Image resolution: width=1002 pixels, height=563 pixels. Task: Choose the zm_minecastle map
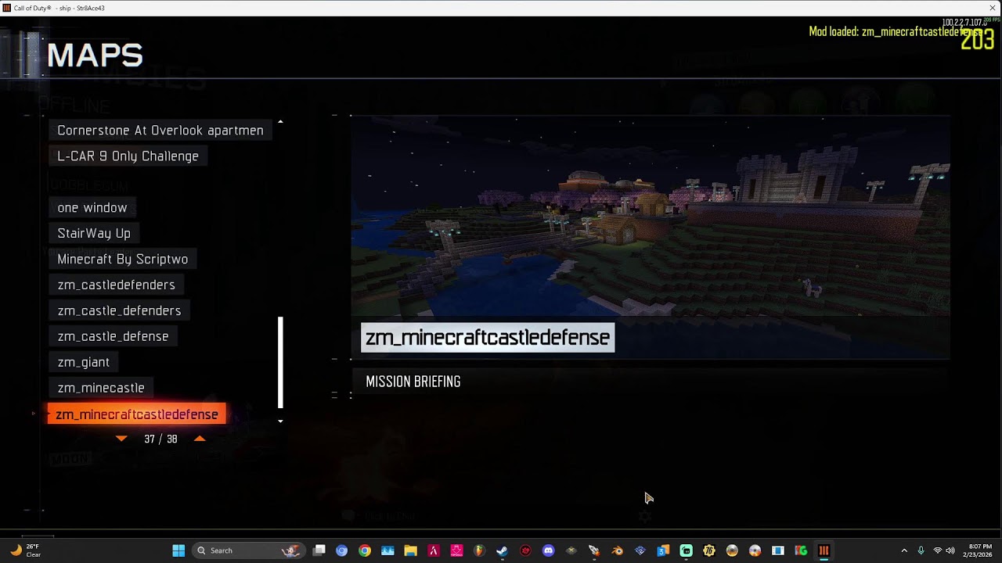point(101,388)
